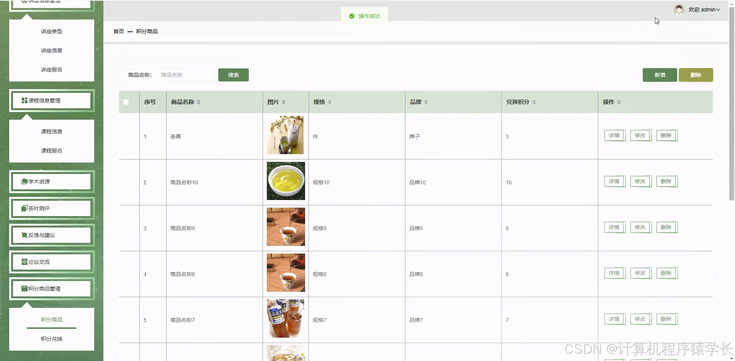Sort by 规格 column arrows
735x361 pixels.
330,102
